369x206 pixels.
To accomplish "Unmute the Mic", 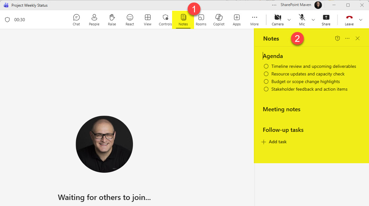I will click(x=302, y=20).
